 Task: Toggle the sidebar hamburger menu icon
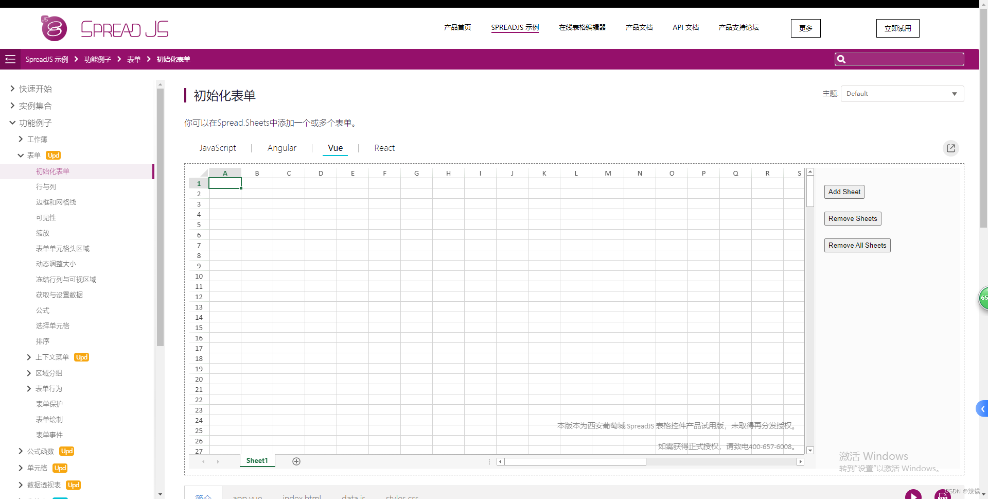pyautogui.click(x=10, y=59)
